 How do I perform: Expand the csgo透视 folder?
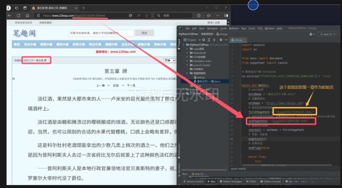pos(187,49)
